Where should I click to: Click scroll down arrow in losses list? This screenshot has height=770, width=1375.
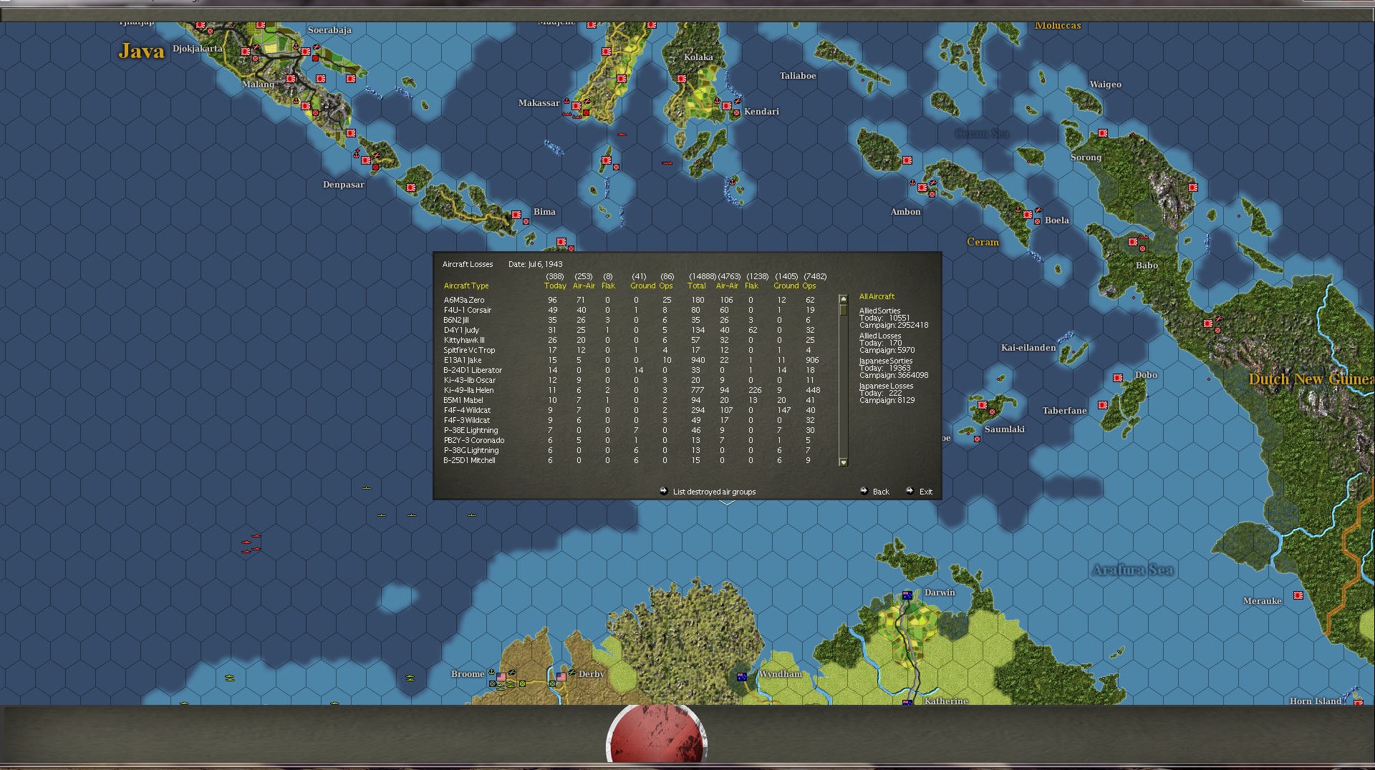pyautogui.click(x=843, y=462)
